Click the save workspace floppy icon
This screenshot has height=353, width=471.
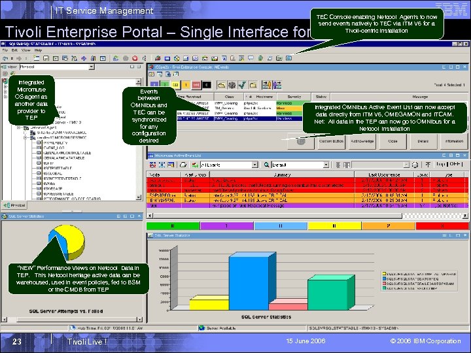pyautogui.click(x=46, y=59)
